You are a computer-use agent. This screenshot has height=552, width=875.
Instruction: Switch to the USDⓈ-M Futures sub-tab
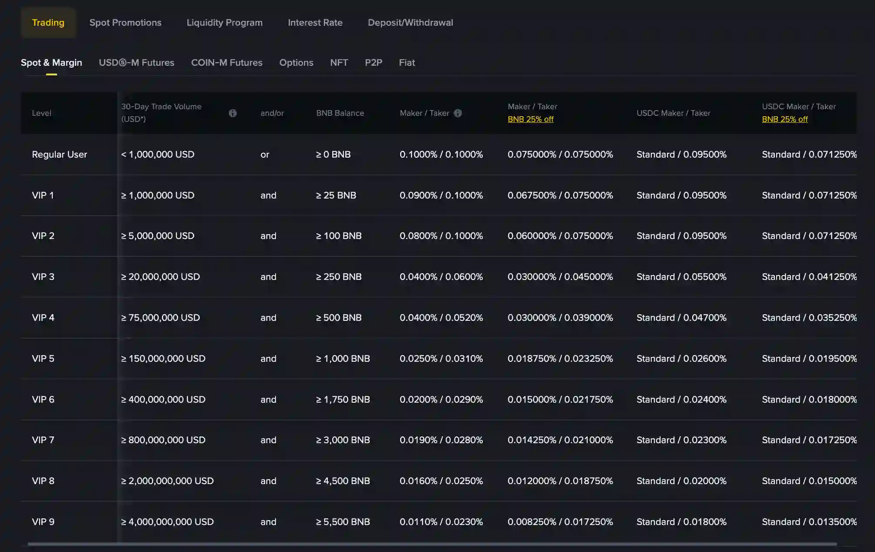tap(137, 62)
